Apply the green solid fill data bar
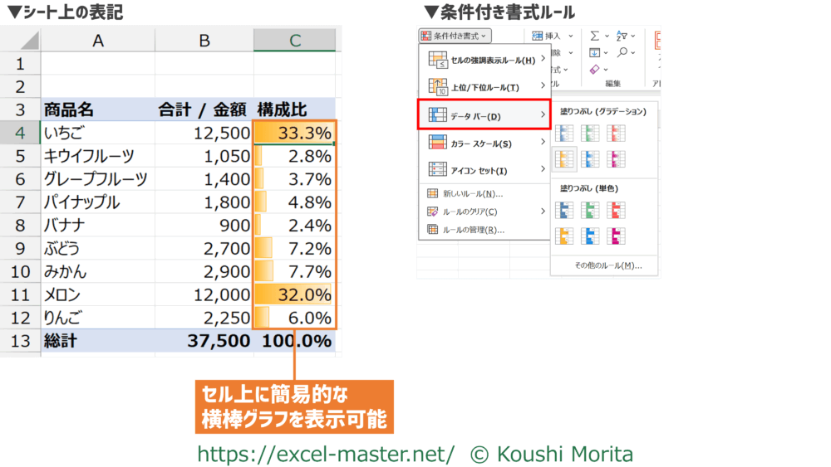831x467 pixels. 590,211
